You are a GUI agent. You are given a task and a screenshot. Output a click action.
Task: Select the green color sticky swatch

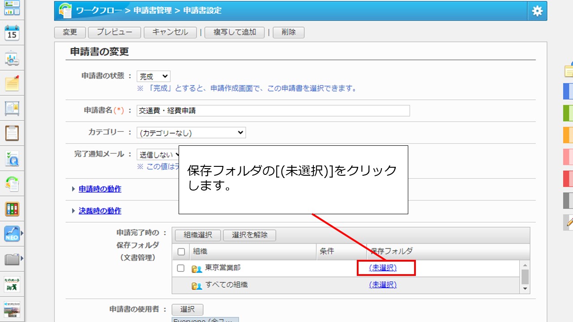click(x=568, y=113)
